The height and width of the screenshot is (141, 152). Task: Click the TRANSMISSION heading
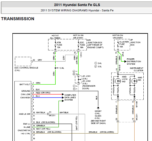click(18, 19)
